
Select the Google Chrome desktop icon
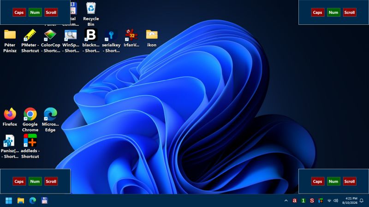tap(30, 120)
